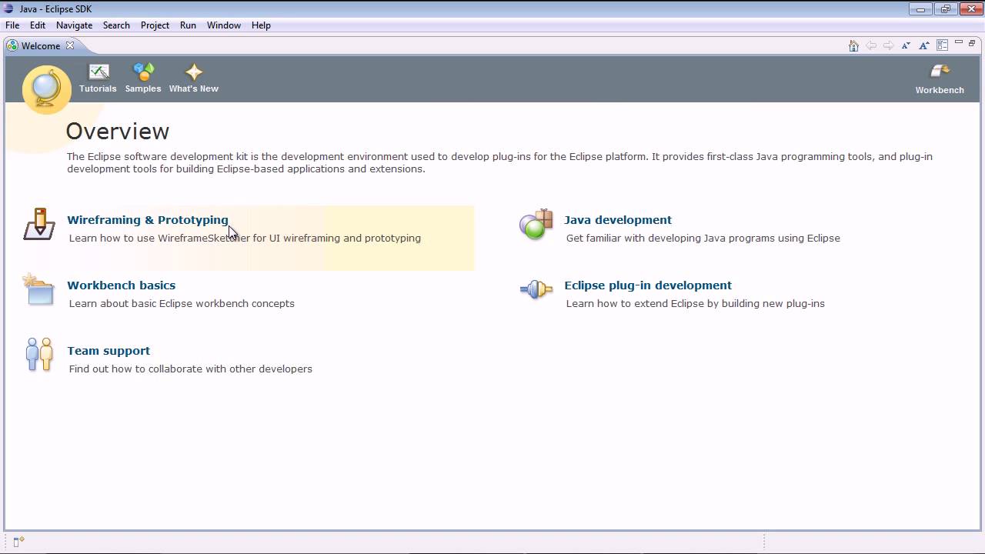
Task: Click "Get familiar with developing Java programs" text
Action: (703, 239)
